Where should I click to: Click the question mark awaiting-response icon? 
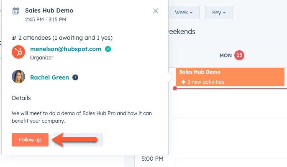click(75, 77)
